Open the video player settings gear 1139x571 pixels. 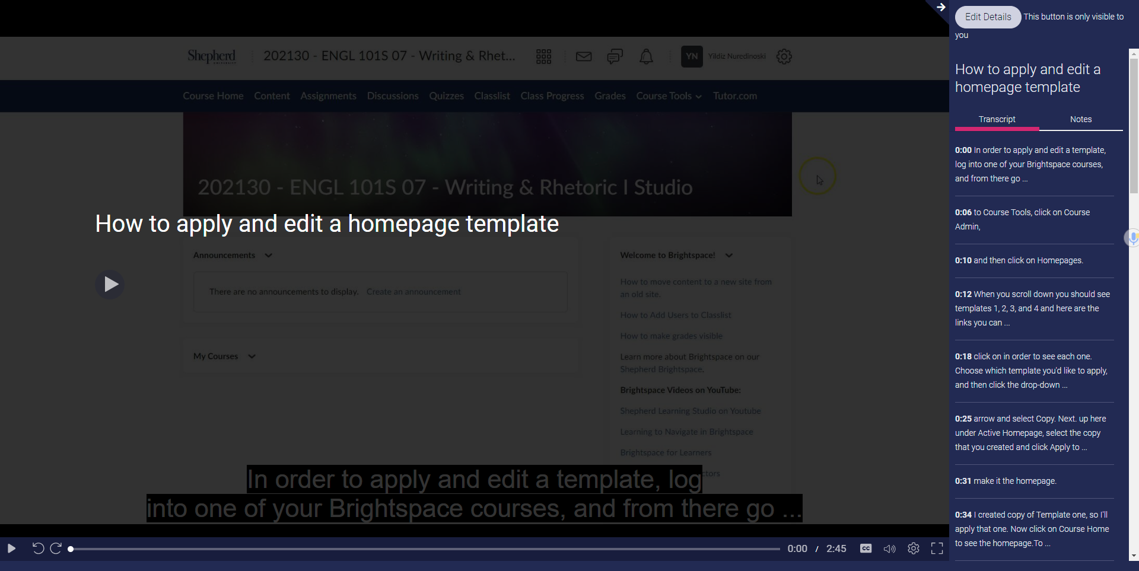point(913,548)
